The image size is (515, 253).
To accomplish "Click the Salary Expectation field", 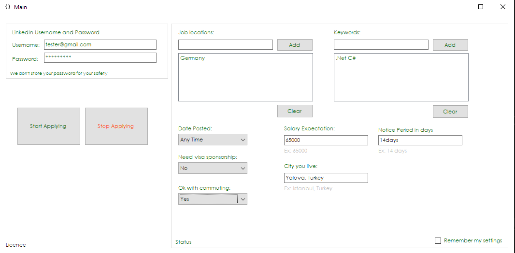I will tap(326, 140).
